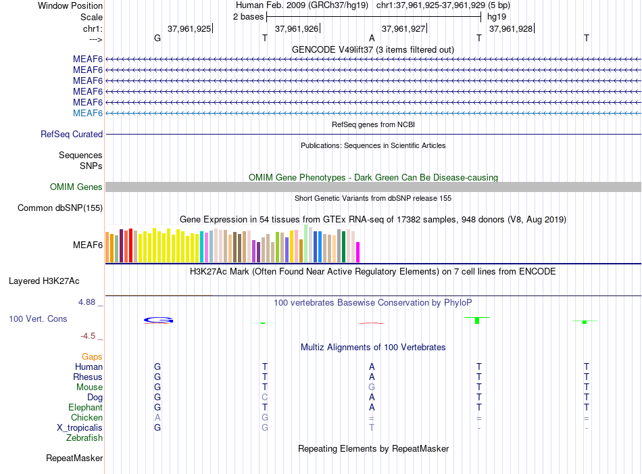Click the tallest green PhyloP conservation bar
The width and height of the screenshot is (642, 474).
coord(477,321)
